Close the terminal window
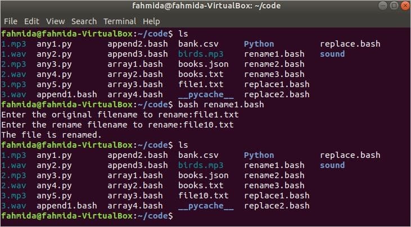This screenshot has height=227, width=411. pos(405,6)
